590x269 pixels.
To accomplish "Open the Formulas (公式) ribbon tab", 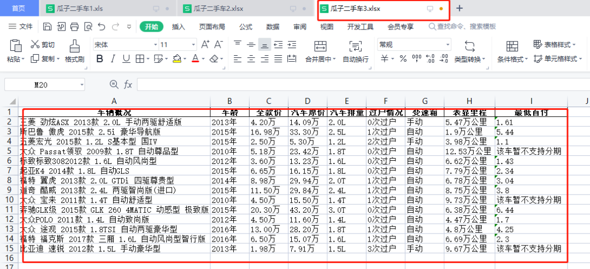I will tap(245, 27).
